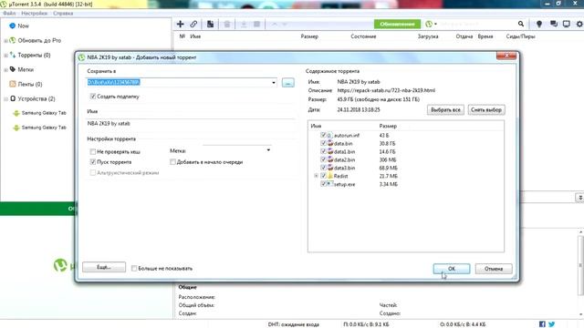Expand Метки sidebar node
Screen dimensions: 584x328
pyautogui.click(x=5, y=69)
